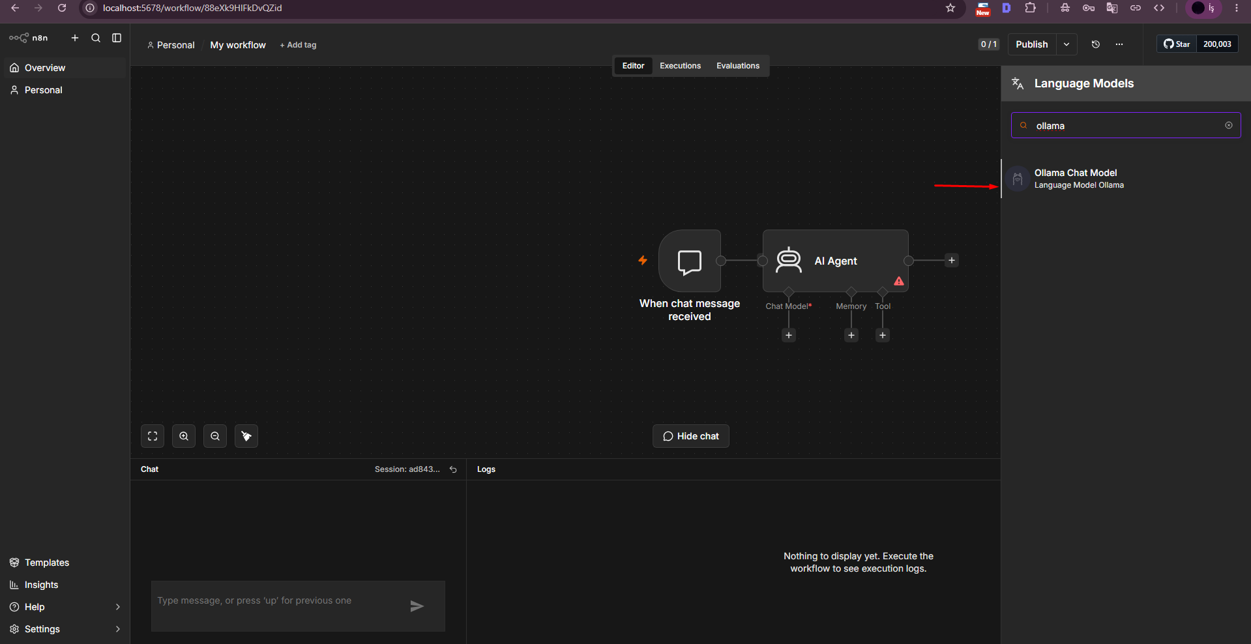This screenshot has height=644, width=1251.
Task: Fit the canvas view with the expand icon
Action: [153, 436]
